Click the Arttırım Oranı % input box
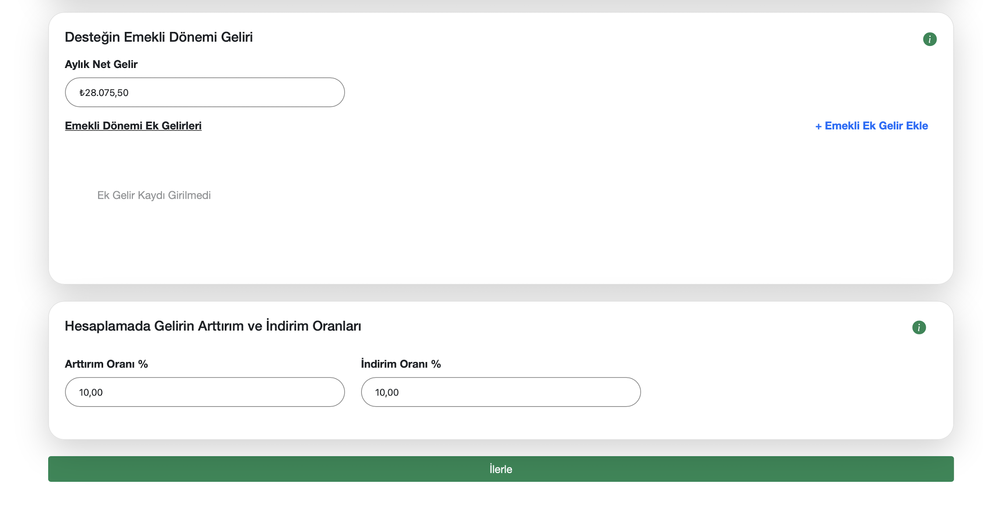 click(205, 392)
